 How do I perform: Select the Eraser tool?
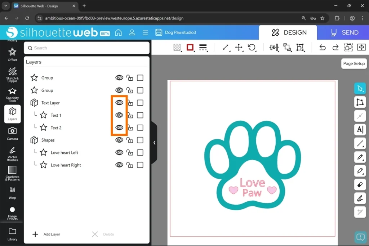pyautogui.click(x=360, y=185)
